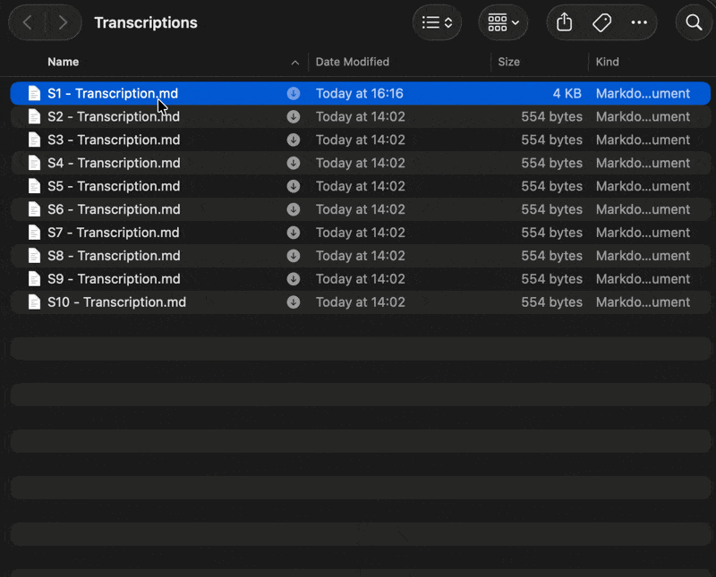Click cloud download icon for S5 file

tap(293, 187)
